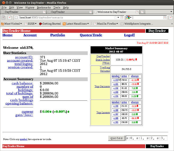Screen dimensions: 174x151
Task: Open the WebSphere Integrate bookmark
Action: coord(137,24)
